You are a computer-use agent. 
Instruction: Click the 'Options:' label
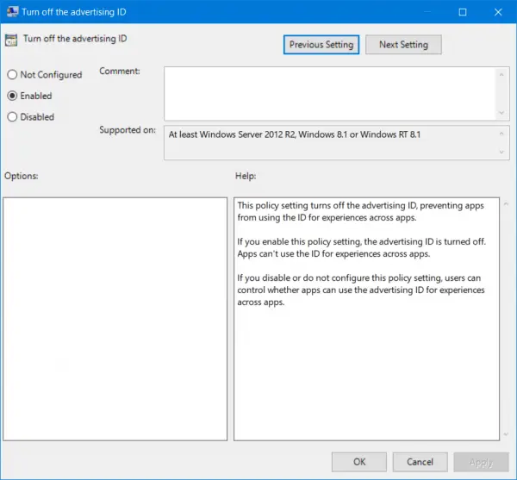[x=21, y=176]
